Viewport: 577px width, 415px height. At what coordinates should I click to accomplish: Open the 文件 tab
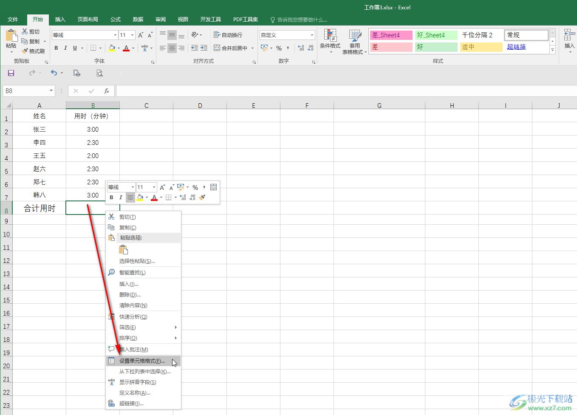(13, 20)
